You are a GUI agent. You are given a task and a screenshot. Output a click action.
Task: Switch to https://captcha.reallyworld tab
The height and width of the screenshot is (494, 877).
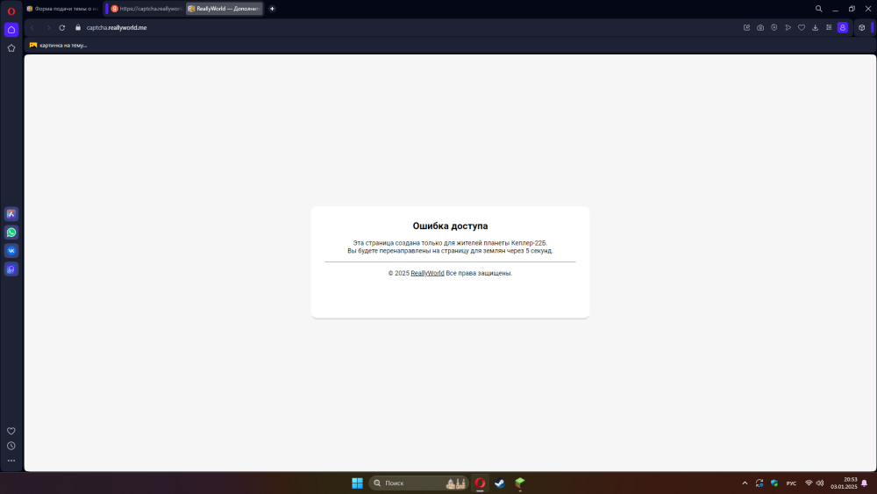(x=146, y=9)
